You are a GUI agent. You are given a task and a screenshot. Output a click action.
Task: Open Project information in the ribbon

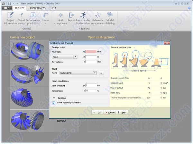10,18
